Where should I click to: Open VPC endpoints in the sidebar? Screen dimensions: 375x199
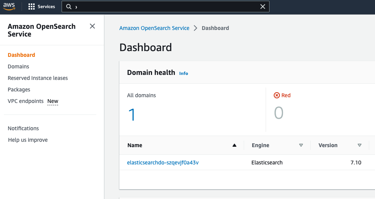pyautogui.click(x=25, y=101)
